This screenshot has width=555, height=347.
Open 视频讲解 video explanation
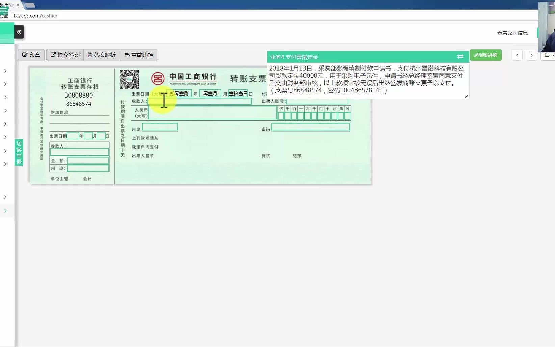coord(485,55)
